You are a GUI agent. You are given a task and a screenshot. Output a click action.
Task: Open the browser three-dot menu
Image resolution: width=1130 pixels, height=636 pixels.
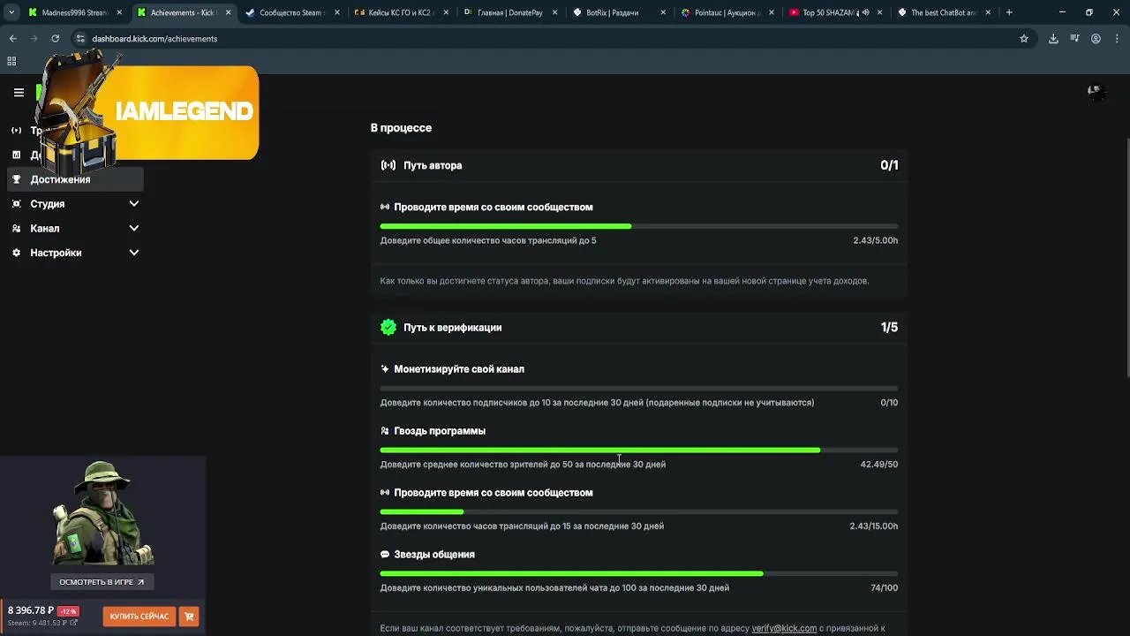pyautogui.click(x=1117, y=39)
